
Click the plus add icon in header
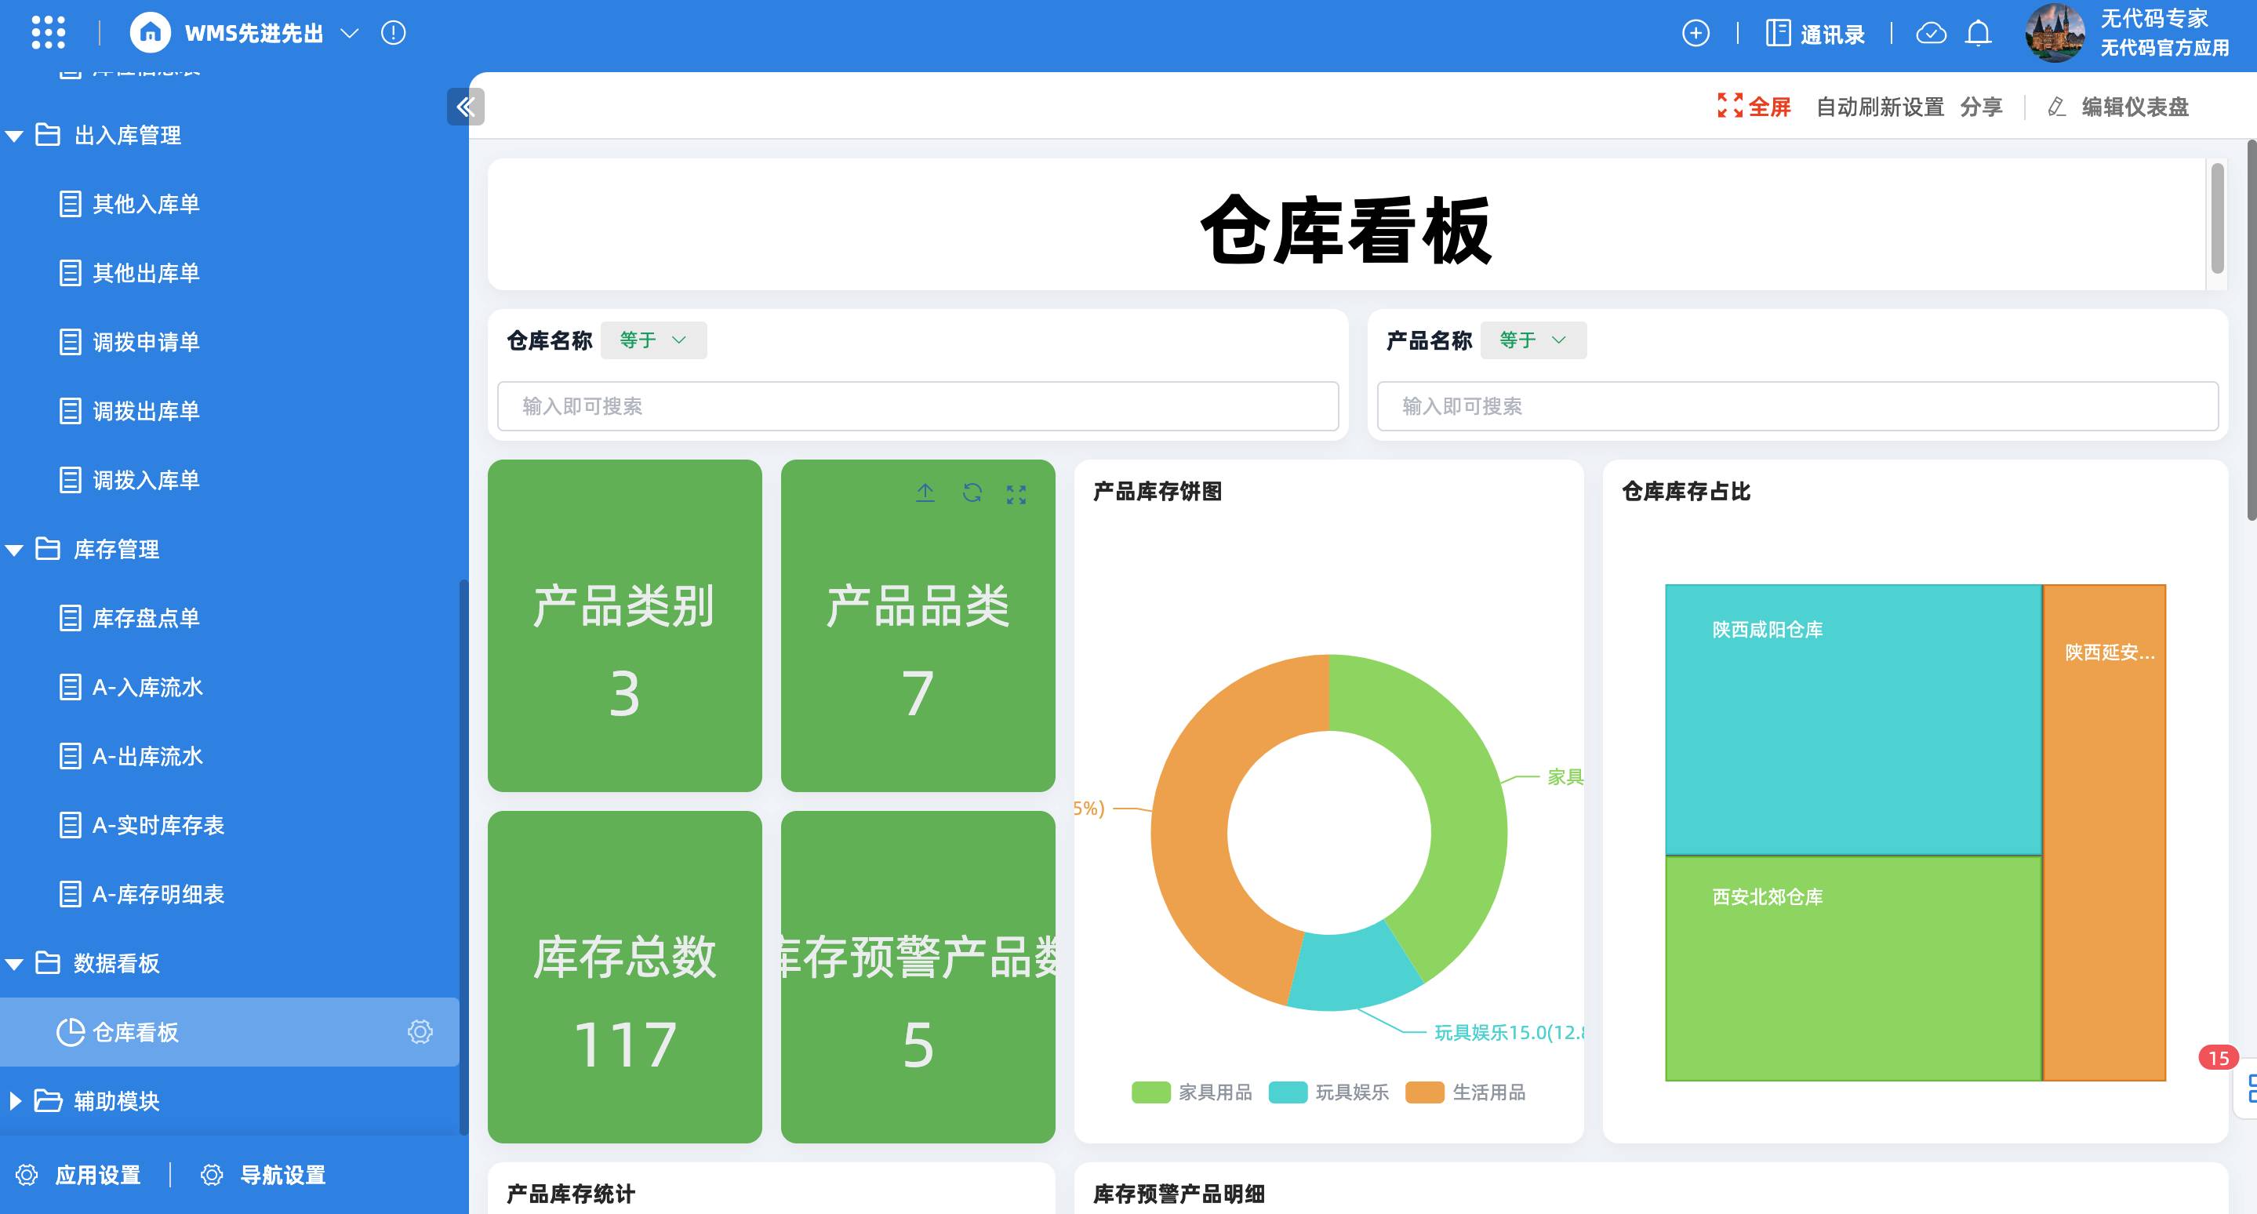click(x=1695, y=33)
